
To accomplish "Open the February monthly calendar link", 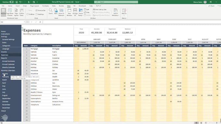I will pos(6,77).
